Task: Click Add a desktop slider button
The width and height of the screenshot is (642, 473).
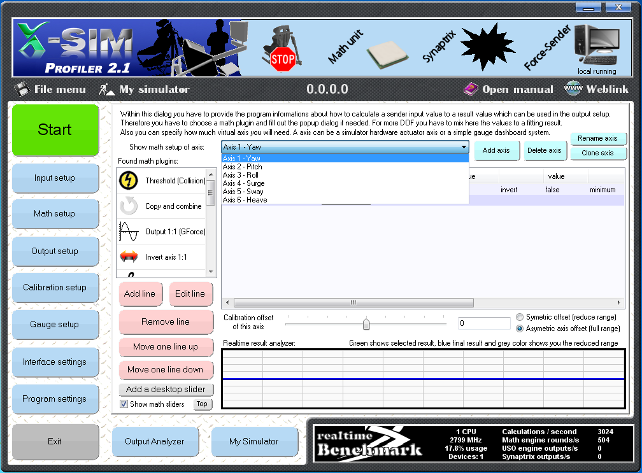Action: click(x=166, y=389)
